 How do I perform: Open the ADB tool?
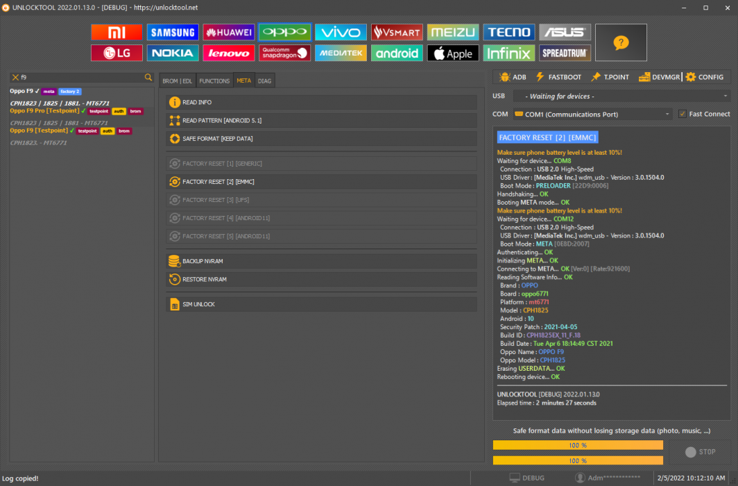click(513, 77)
